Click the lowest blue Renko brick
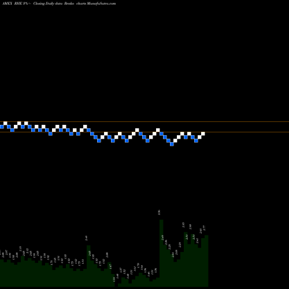Viewport: 289px width, 289px height. point(172,144)
